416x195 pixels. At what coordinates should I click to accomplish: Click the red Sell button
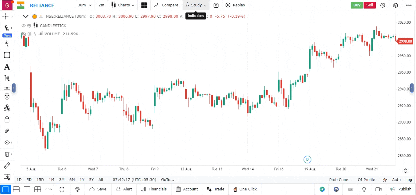click(x=369, y=5)
